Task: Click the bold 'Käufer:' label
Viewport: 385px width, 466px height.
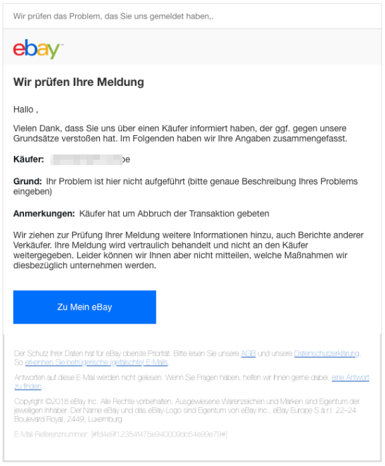Action: (x=29, y=160)
